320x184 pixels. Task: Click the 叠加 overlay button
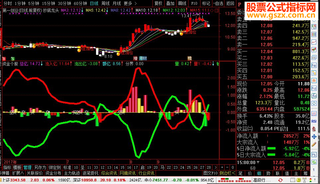click(170, 3)
